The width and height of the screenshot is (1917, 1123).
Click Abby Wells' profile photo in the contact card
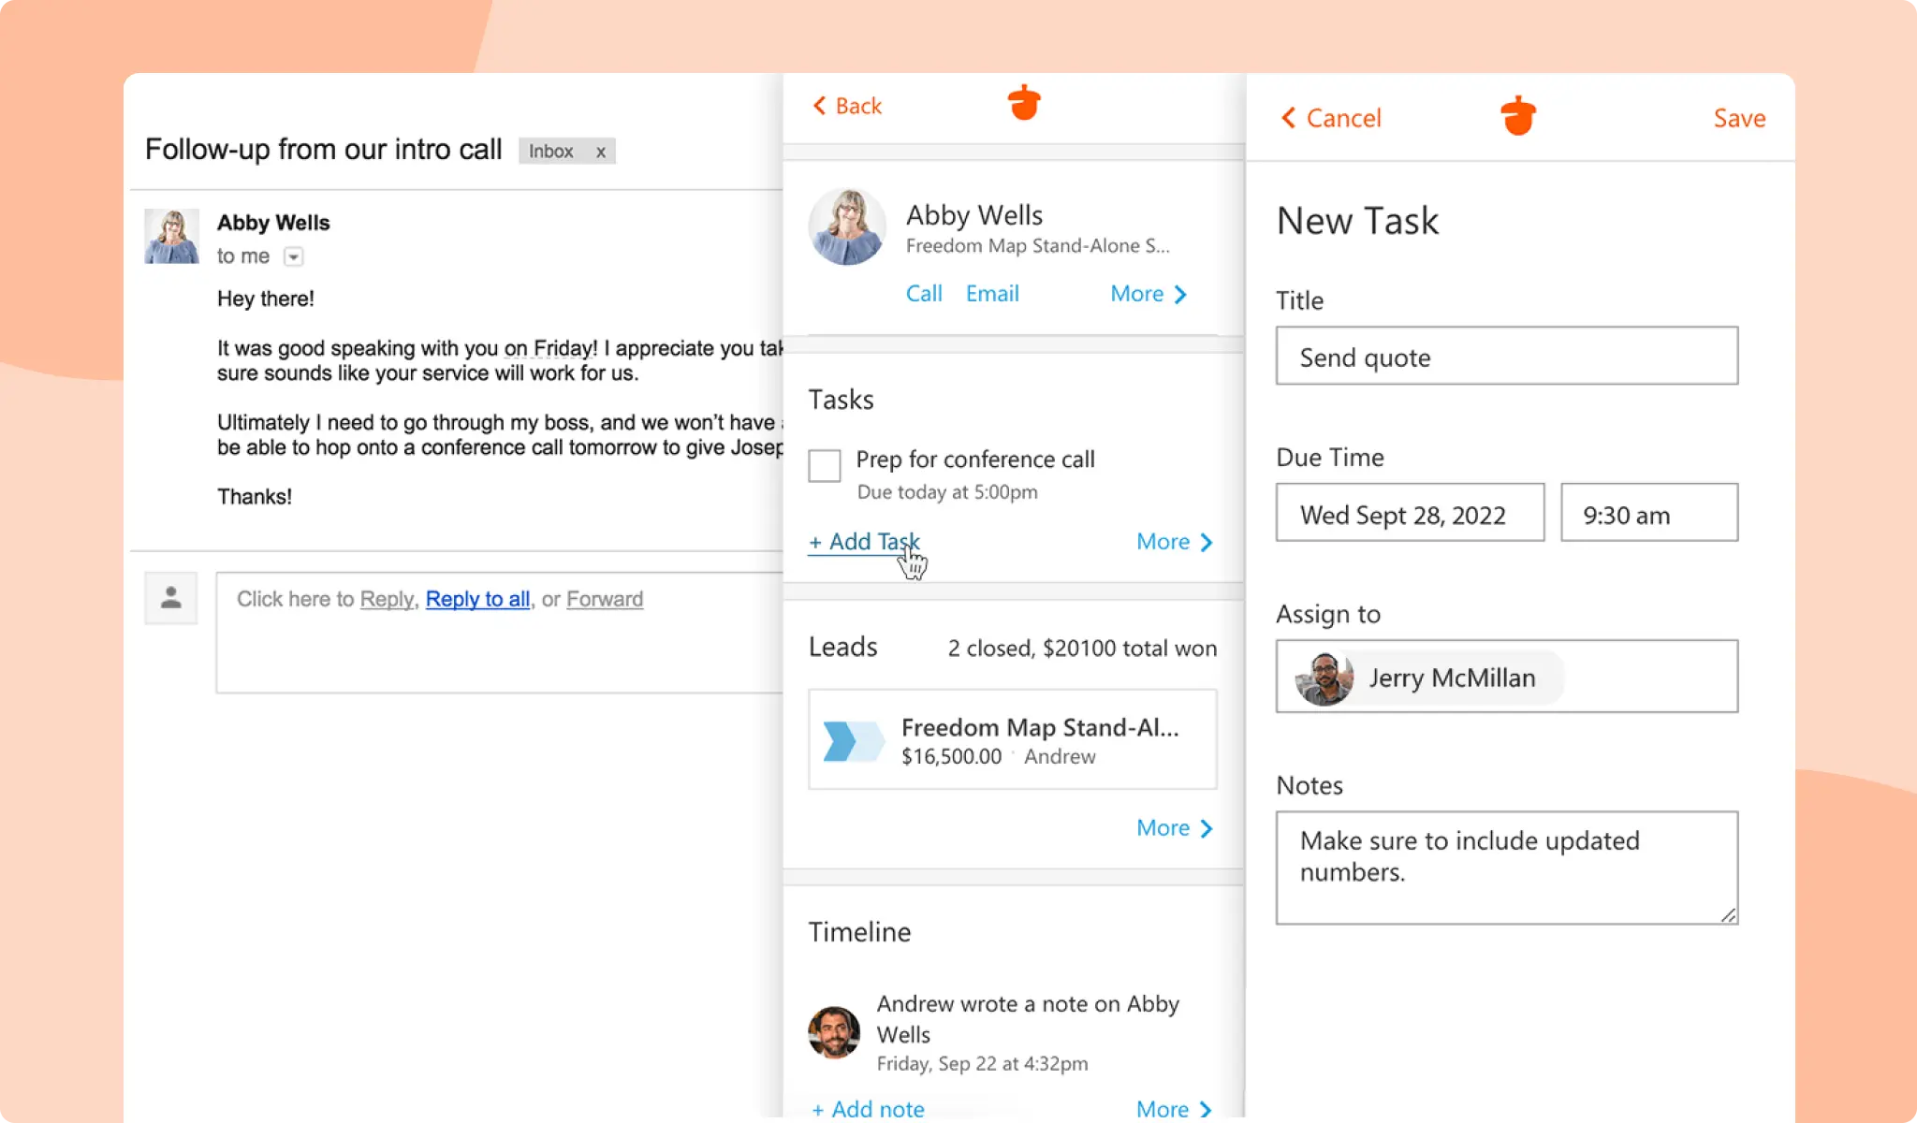[x=845, y=226]
